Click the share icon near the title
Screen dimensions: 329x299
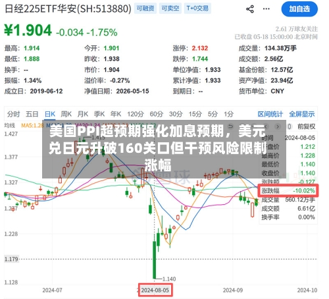click(250, 9)
